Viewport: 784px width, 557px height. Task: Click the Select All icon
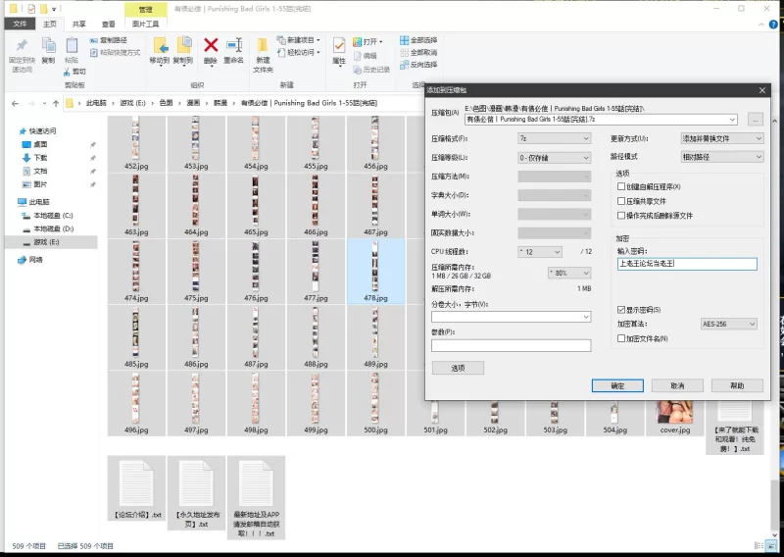pos(404,42)
